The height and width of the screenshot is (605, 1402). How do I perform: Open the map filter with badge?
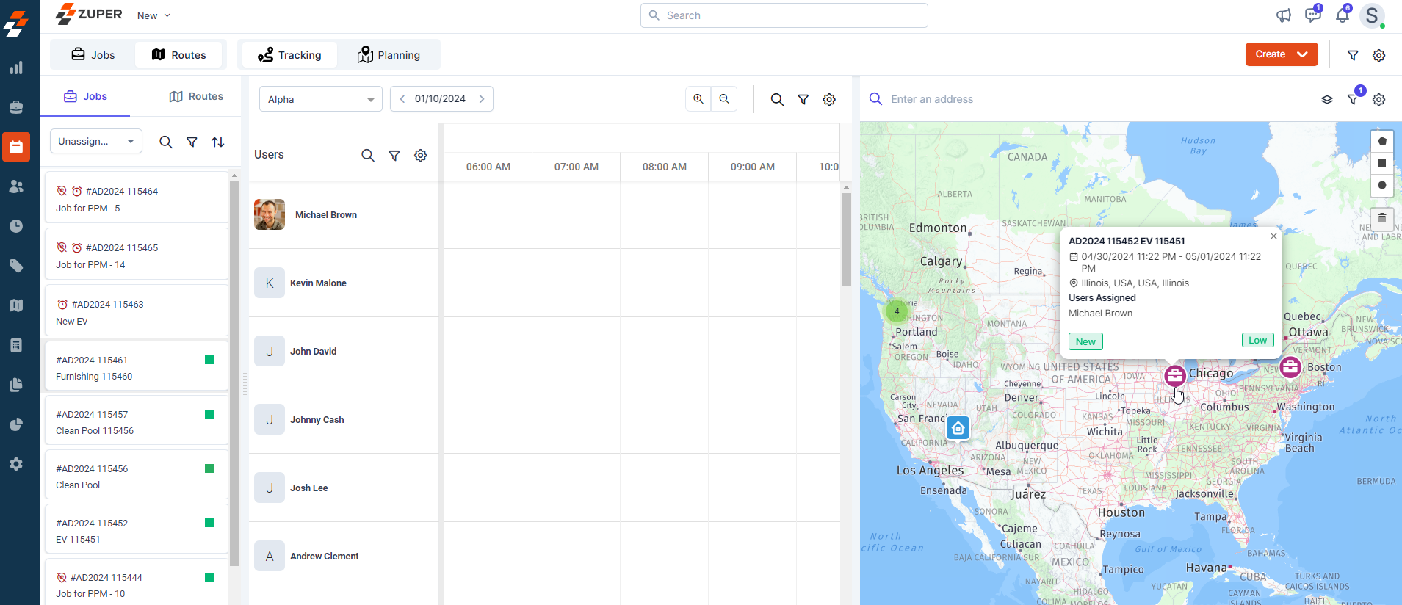[x=1353, y=99]
